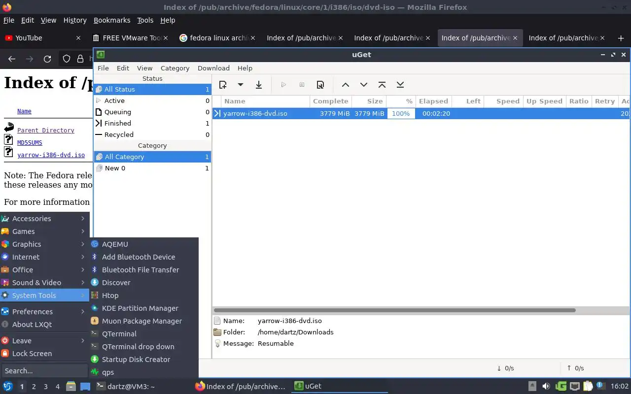Sort by Size column header
Image resolution: width=631 pixels, height=394 pixels.
pyautogui.click(x=369, y=101)
